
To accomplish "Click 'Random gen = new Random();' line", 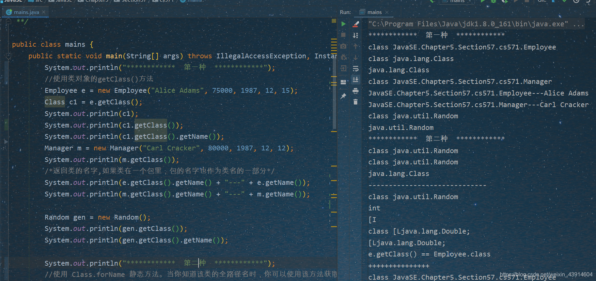I will (x=97, y=217).
